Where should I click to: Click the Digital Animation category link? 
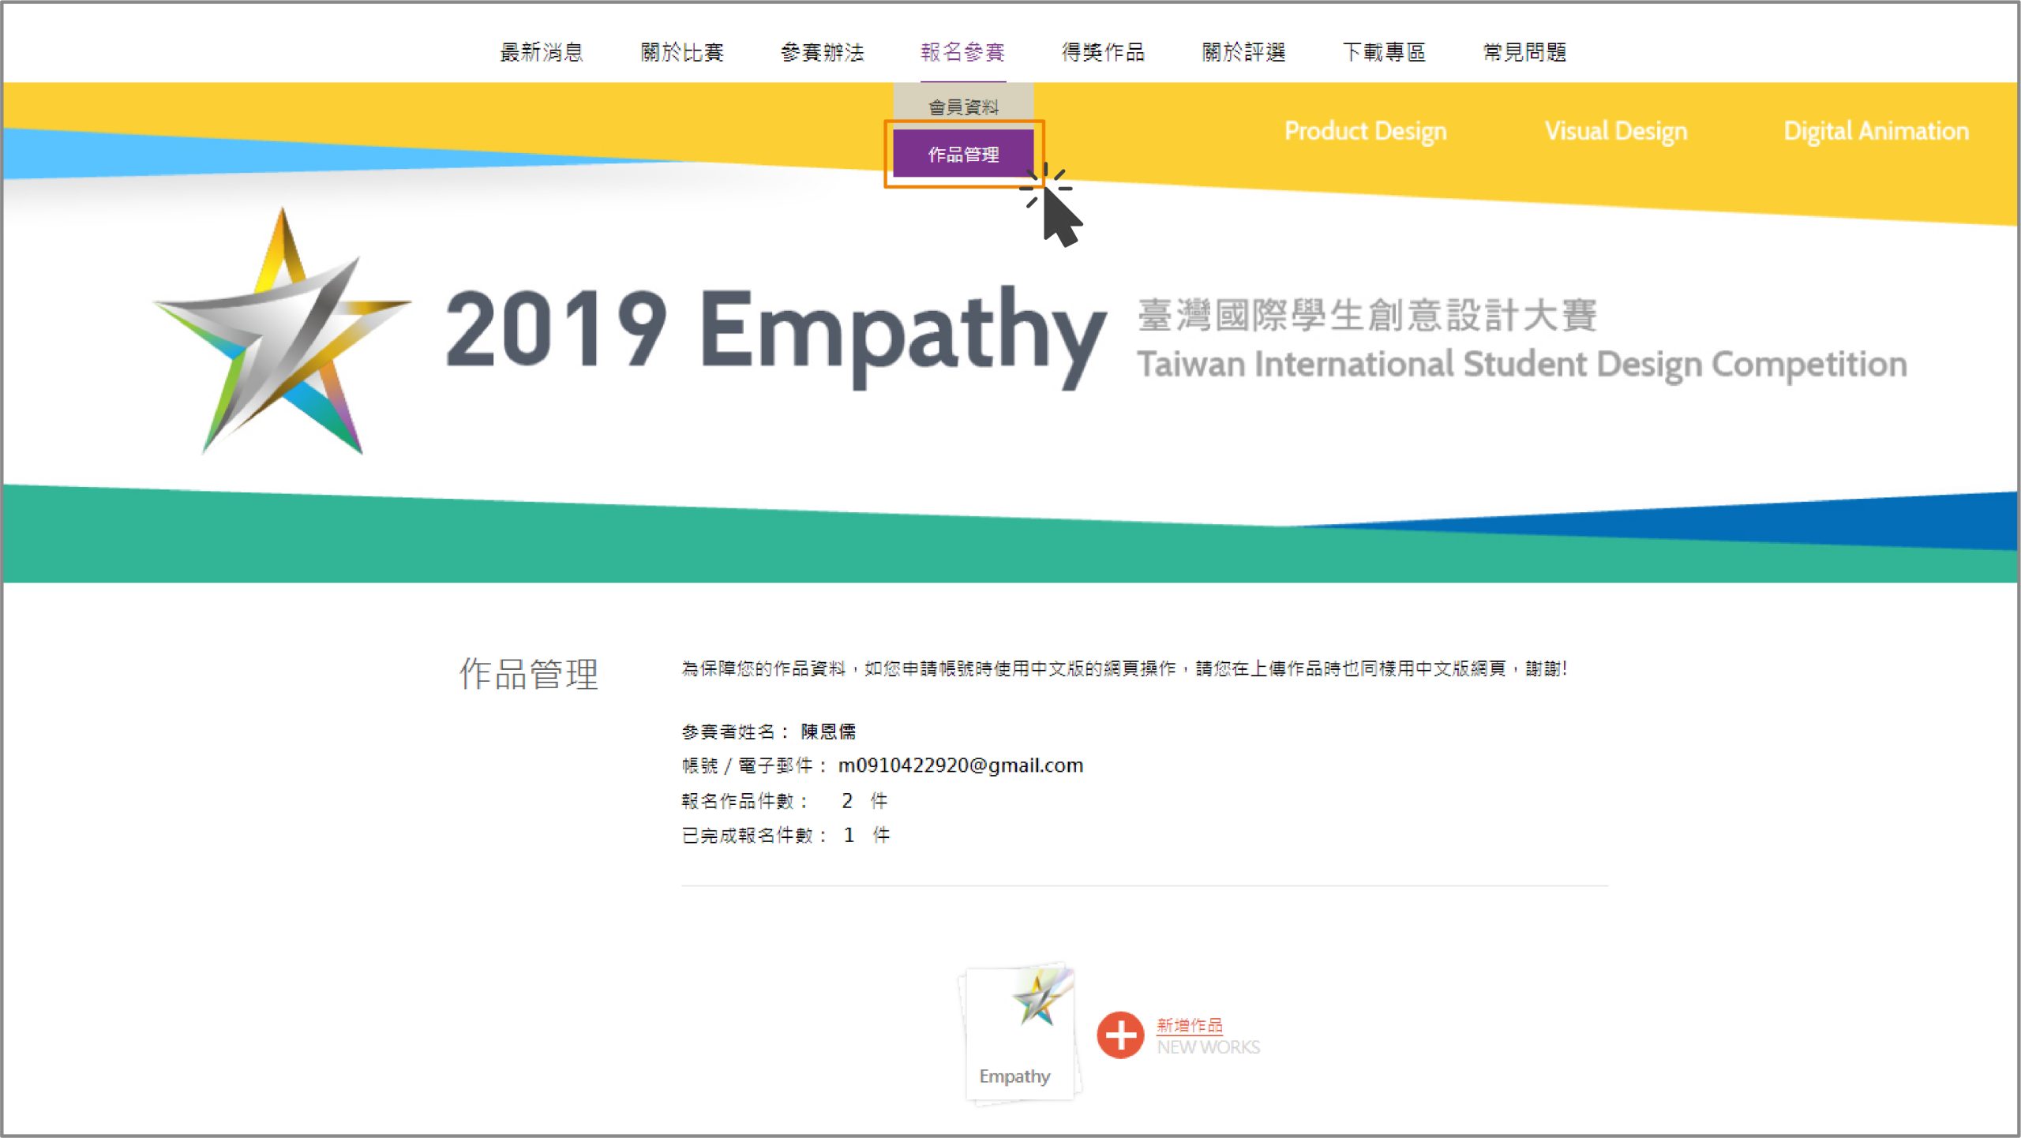point(1876,131)
